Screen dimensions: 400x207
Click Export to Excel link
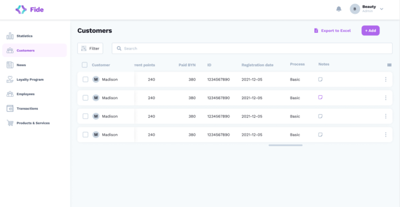332,31
